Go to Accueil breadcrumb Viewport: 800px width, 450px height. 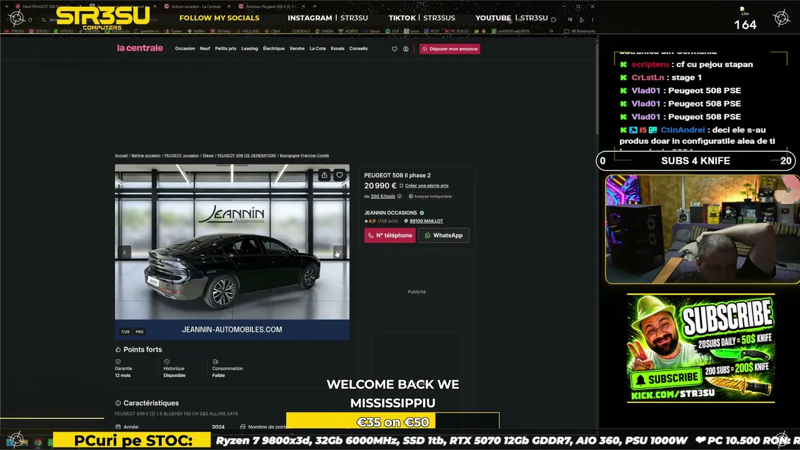tap(121, 156)
